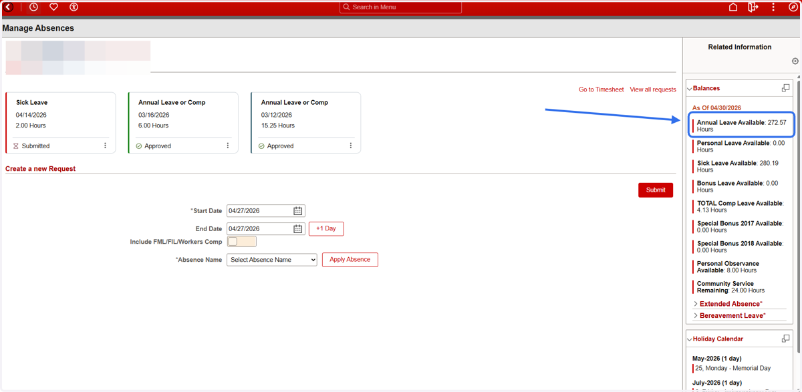Viewport: 802px width, 392px height.
Task: Click Apply Absence button
Action: pos(350,259)
